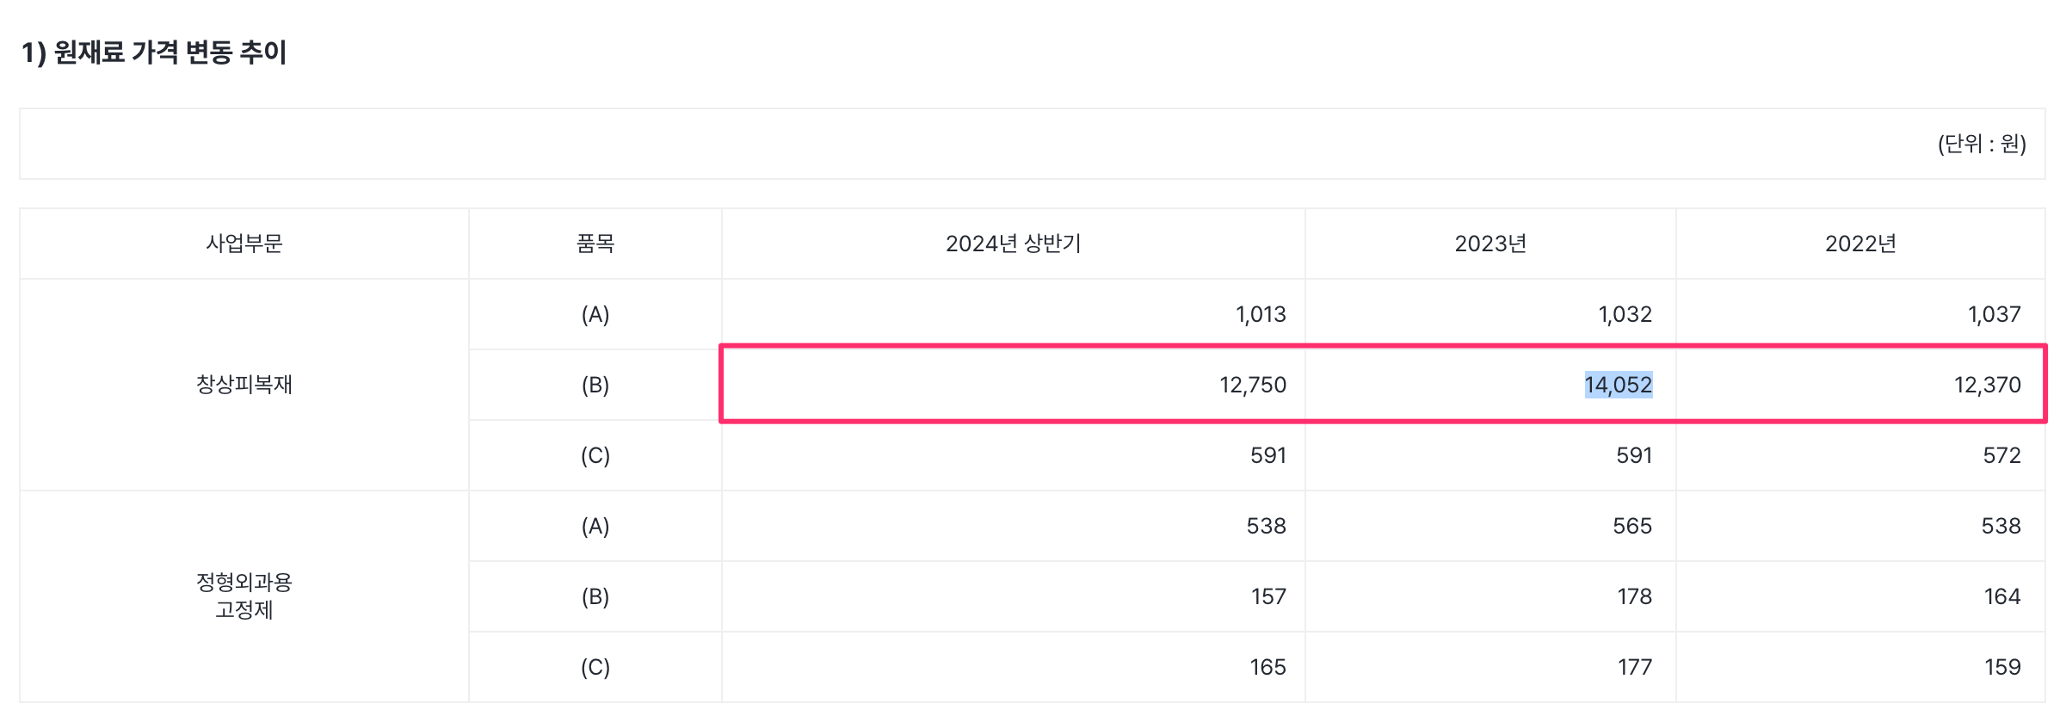Click the highlighted 14,052 value

(1618, 385)
